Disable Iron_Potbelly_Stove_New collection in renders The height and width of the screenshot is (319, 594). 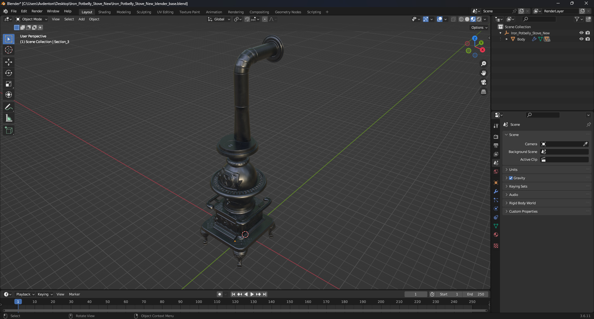[588, 33]
